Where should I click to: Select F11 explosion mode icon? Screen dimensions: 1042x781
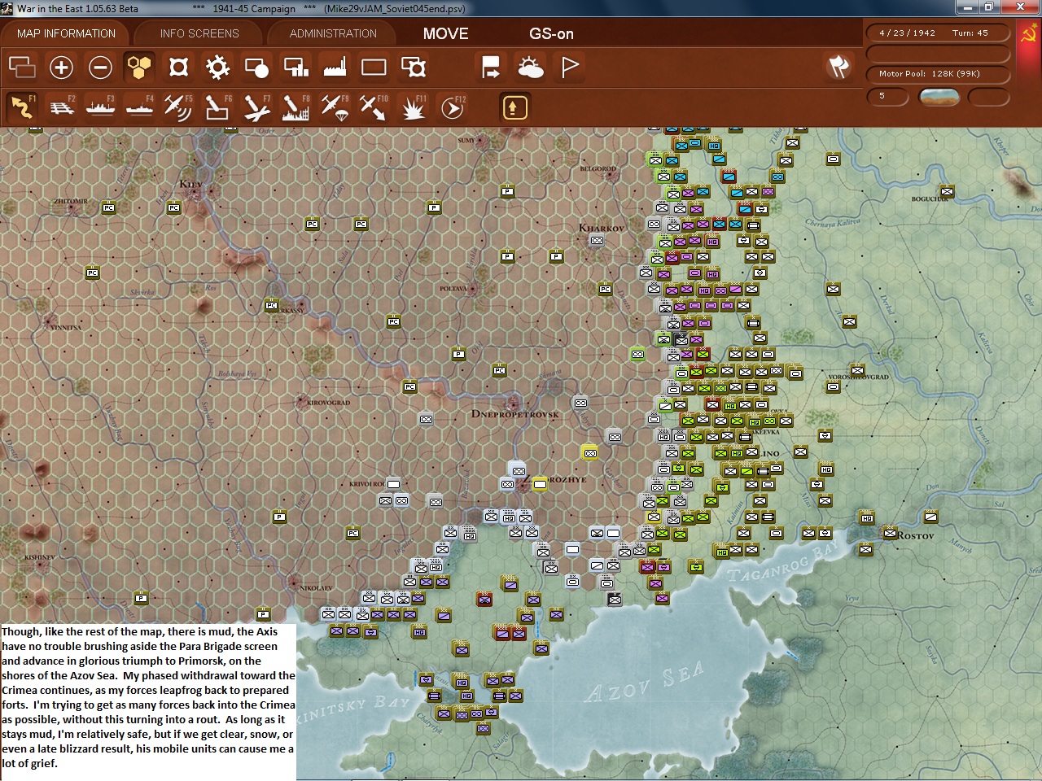(413, 107)
